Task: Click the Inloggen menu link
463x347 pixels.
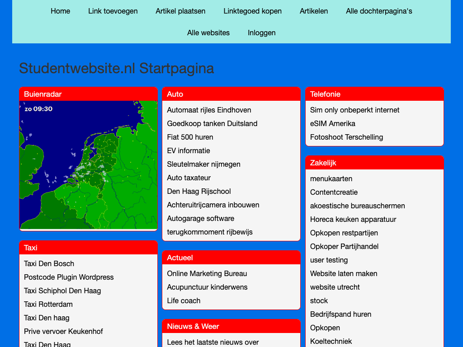Action: [x=261, y=33]
